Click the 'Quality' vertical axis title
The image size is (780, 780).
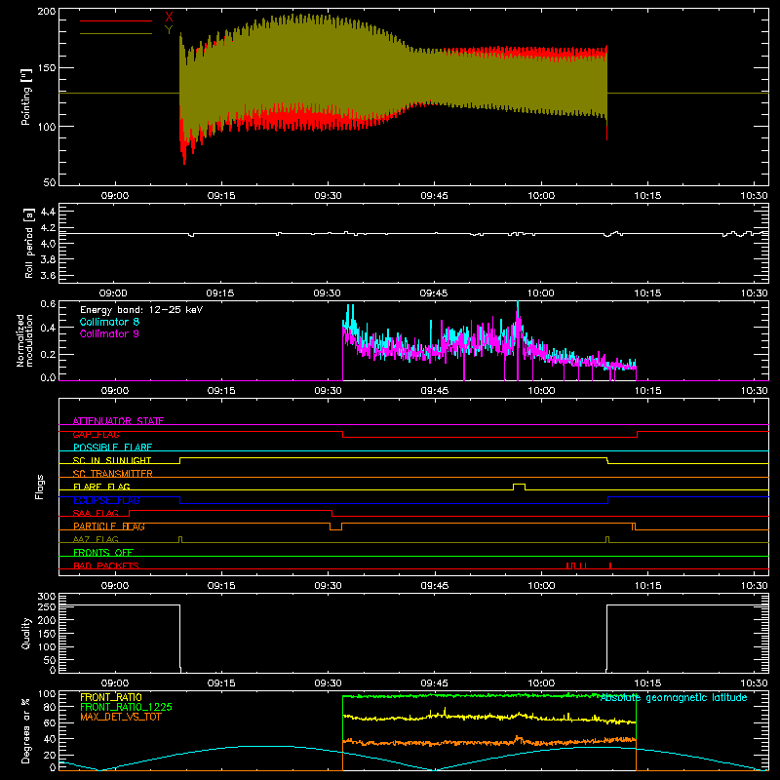click(26, 633)
